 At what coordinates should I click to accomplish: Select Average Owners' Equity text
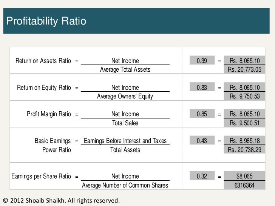point(125,96)
